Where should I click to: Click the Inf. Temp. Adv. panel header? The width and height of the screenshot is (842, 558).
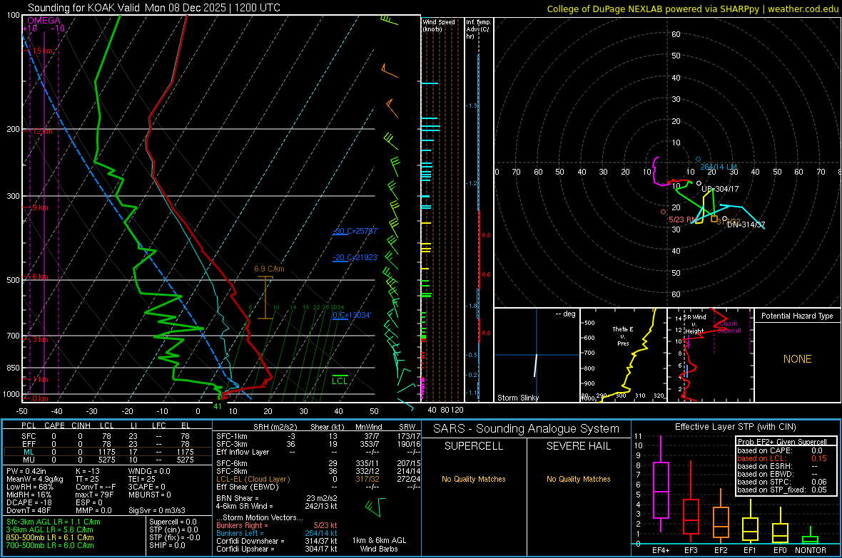click(478, 29)
